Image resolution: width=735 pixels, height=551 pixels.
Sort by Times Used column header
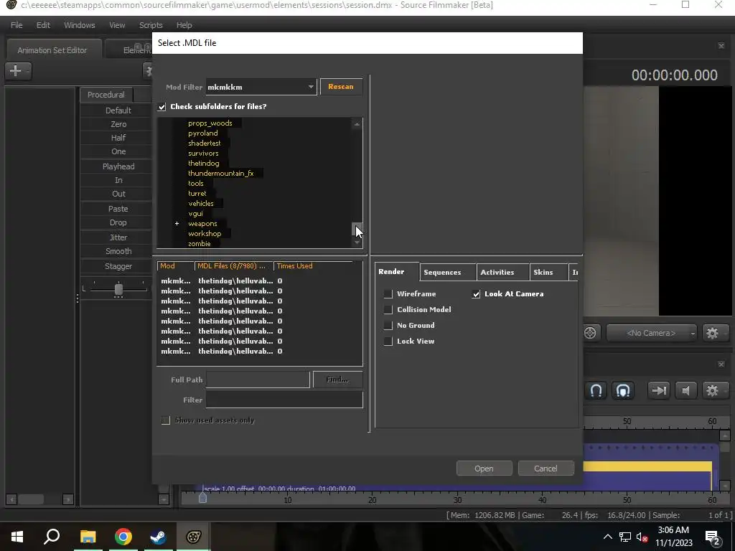tap(313, 266)
